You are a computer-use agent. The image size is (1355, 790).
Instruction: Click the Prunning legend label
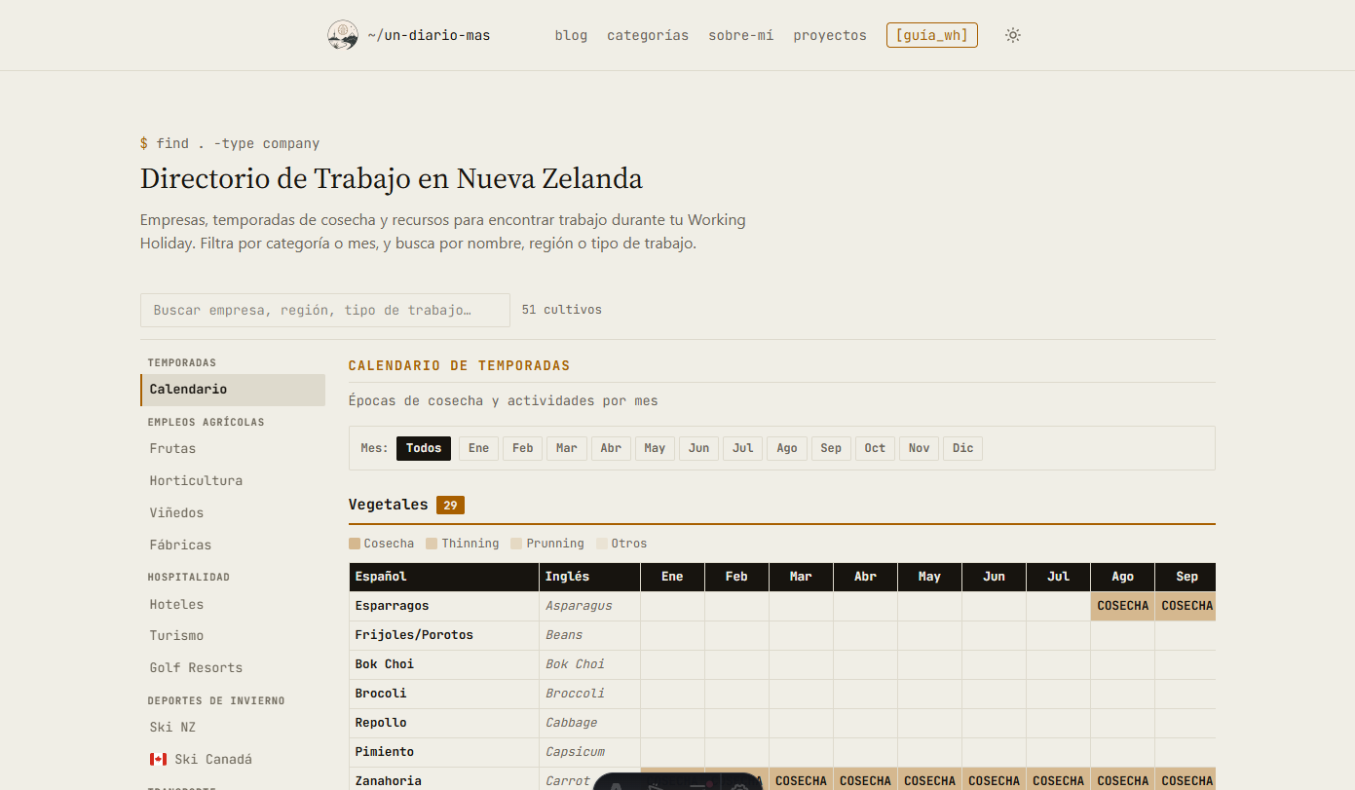pos(555,544)
